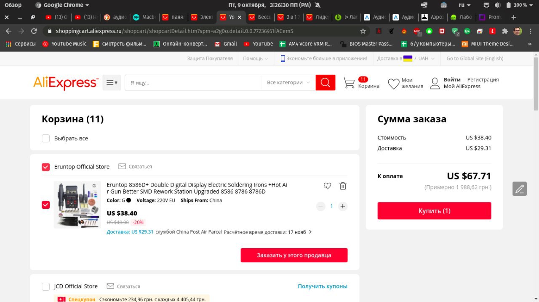Delete the Eruntop item with trash icon
539x302 pixels.
343,186
